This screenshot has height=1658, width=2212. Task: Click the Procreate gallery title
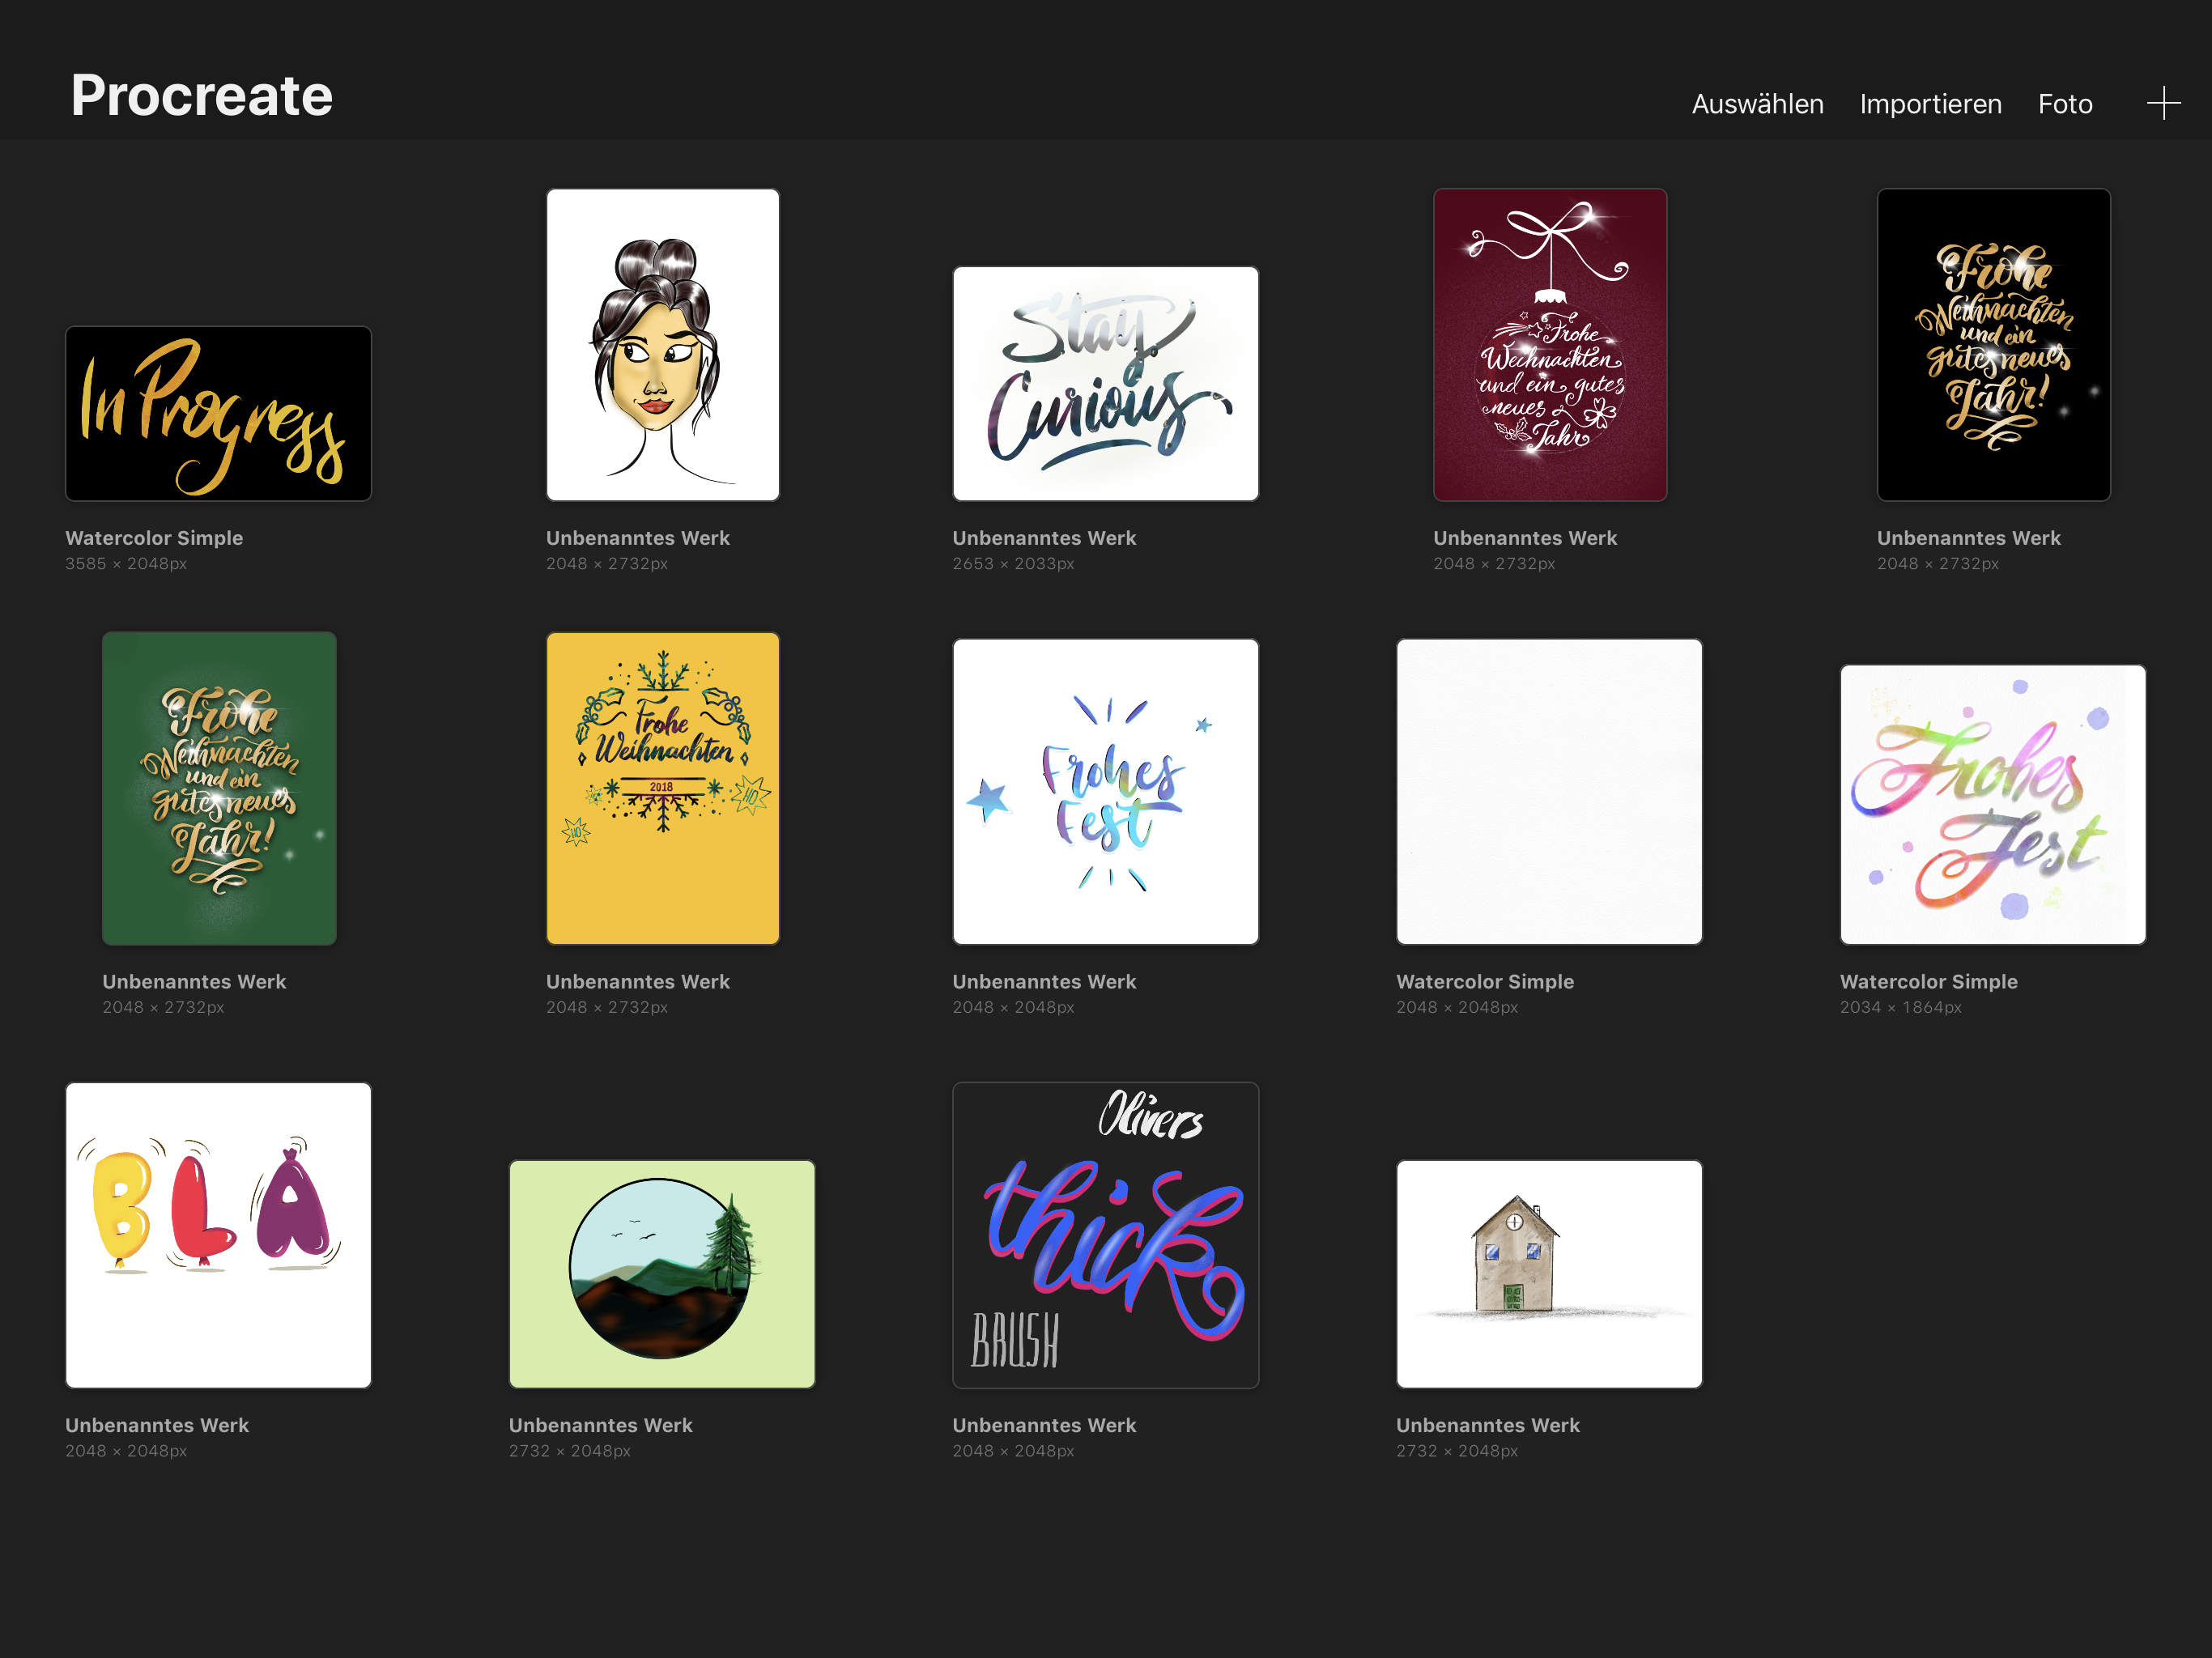(x=201, y=96)
